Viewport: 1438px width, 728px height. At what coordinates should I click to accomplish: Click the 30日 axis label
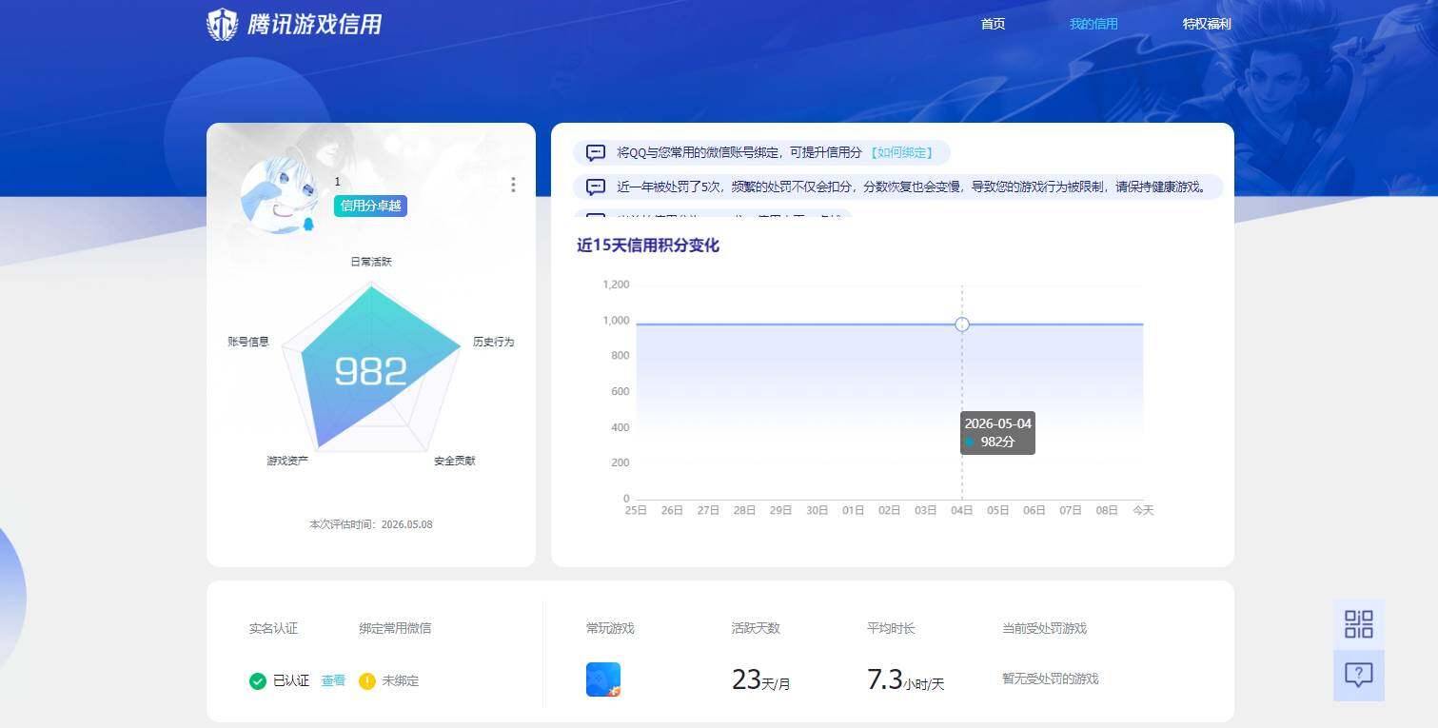(817, 510)
